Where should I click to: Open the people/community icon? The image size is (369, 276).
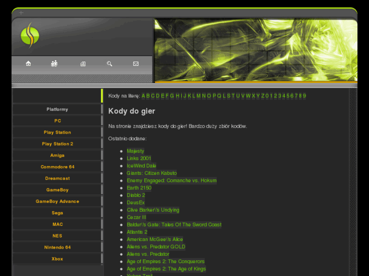(x=54, y=63)
